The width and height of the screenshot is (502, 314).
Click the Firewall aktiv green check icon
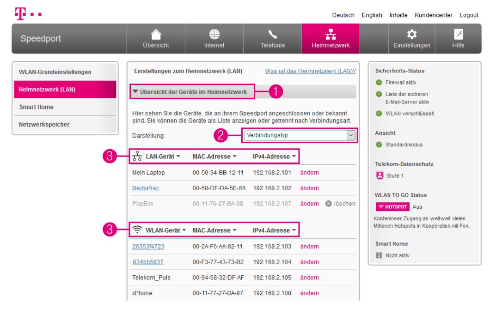tap(379, 83)
